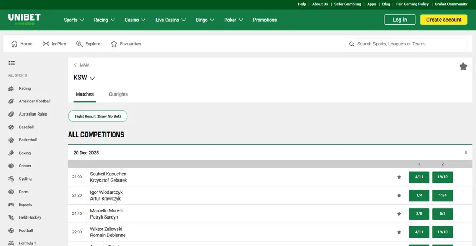Bet 19/10 on Romain Debienne

pos(442,232)
